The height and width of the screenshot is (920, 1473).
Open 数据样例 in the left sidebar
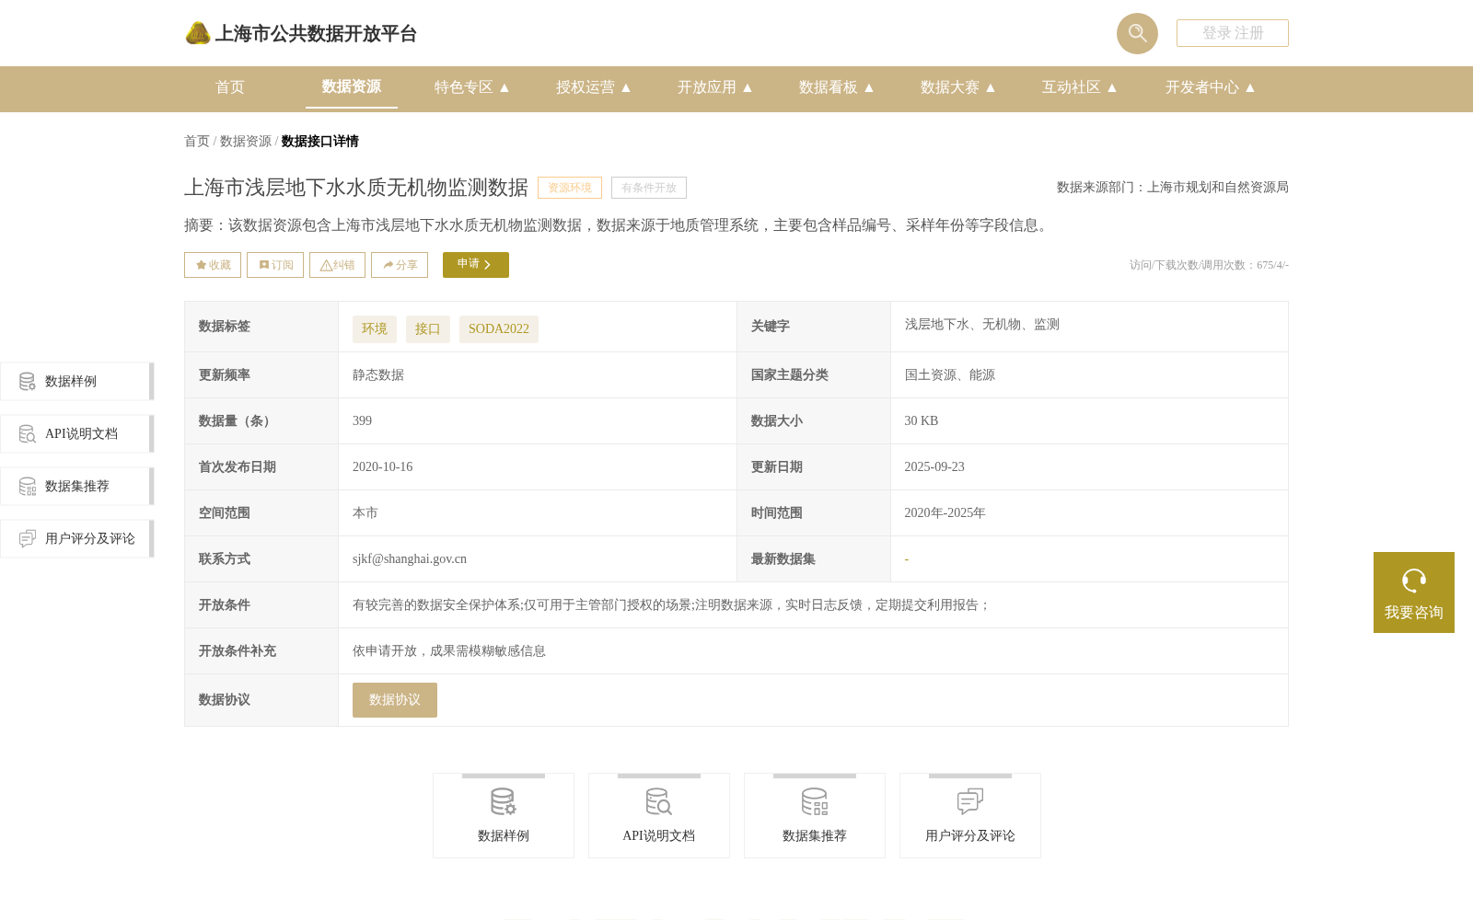pos(77,381)
